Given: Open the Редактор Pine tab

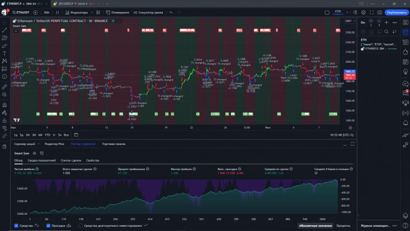Looking at the screenshot, I should tap(54, 144).
